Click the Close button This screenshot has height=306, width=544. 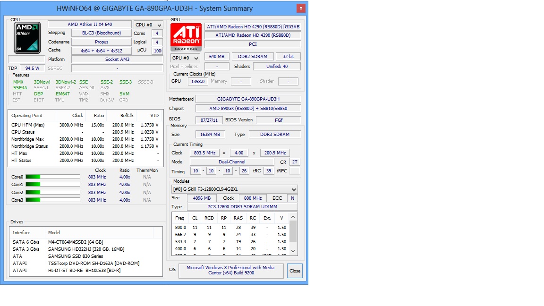[295, 271]
